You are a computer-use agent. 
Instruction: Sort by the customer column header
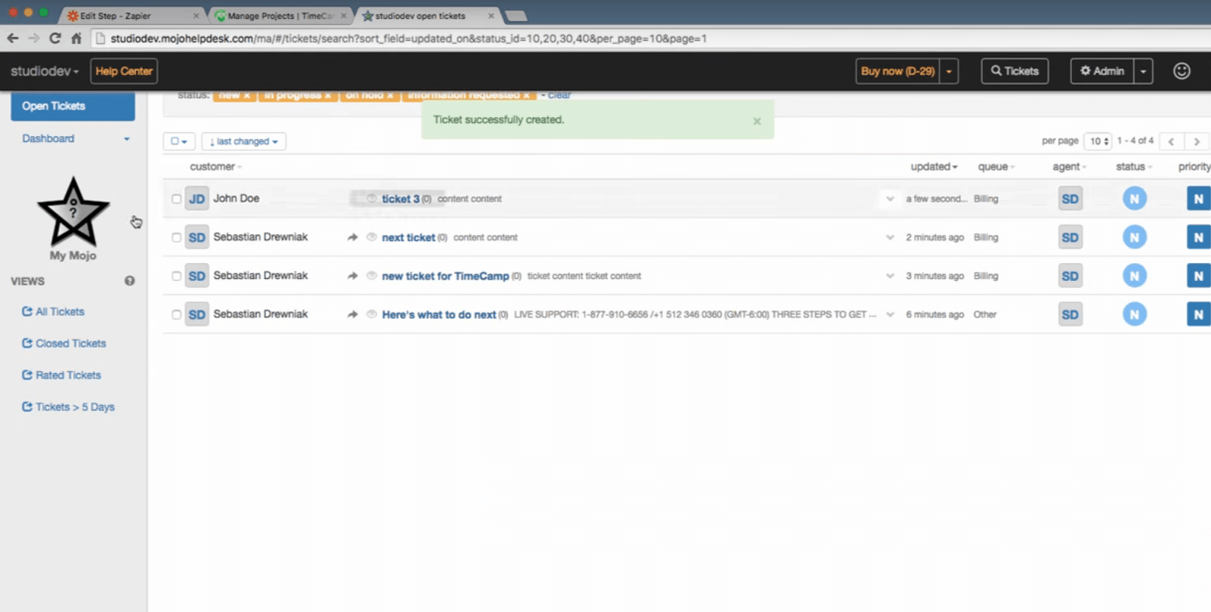point(215,167)
